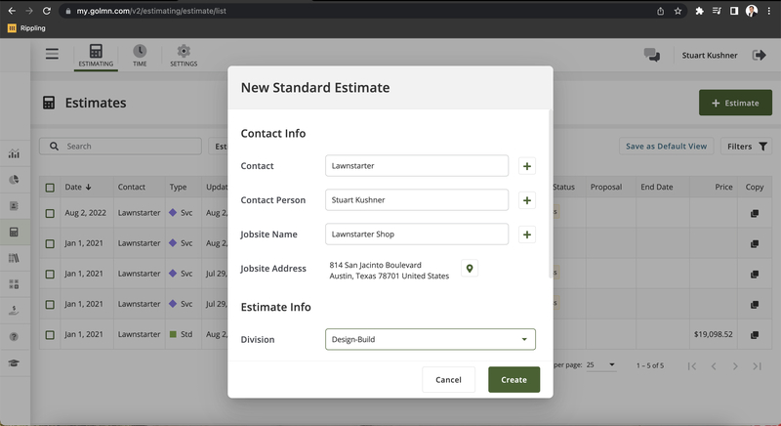
Task: Open the Settings tab
Action: coord(184,56)
